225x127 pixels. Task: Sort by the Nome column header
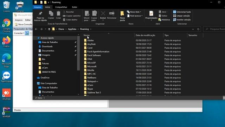click(x=86, y=35)
